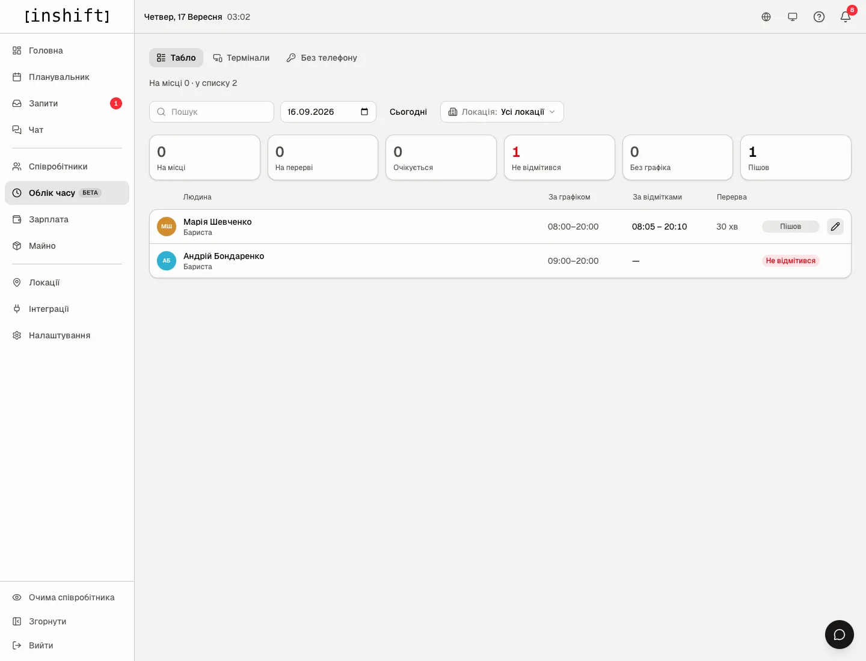This screenshot has height=661, width=866.
Task: Open Планувальник in sidebar
Action: point(67,77)
